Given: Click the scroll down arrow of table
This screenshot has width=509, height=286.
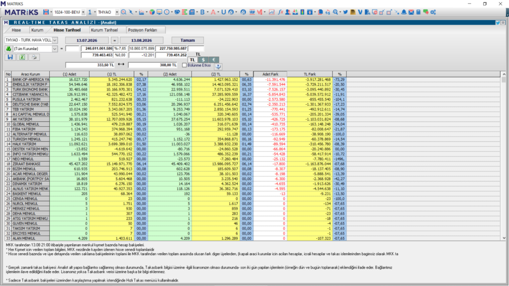Looking at the screenshot, I should (x=504, y=238).
